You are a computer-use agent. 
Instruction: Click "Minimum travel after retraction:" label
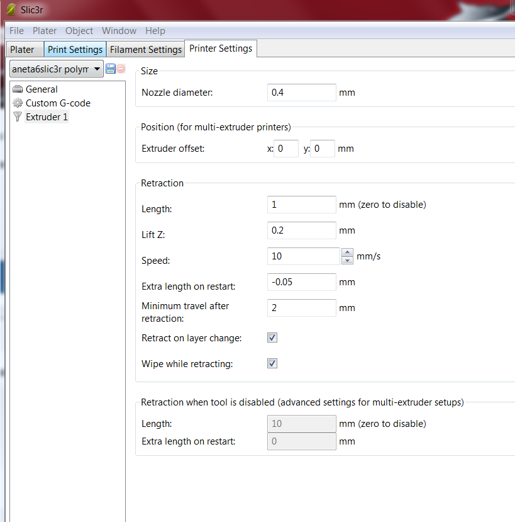pyautogui.click(x=186, y=312)
